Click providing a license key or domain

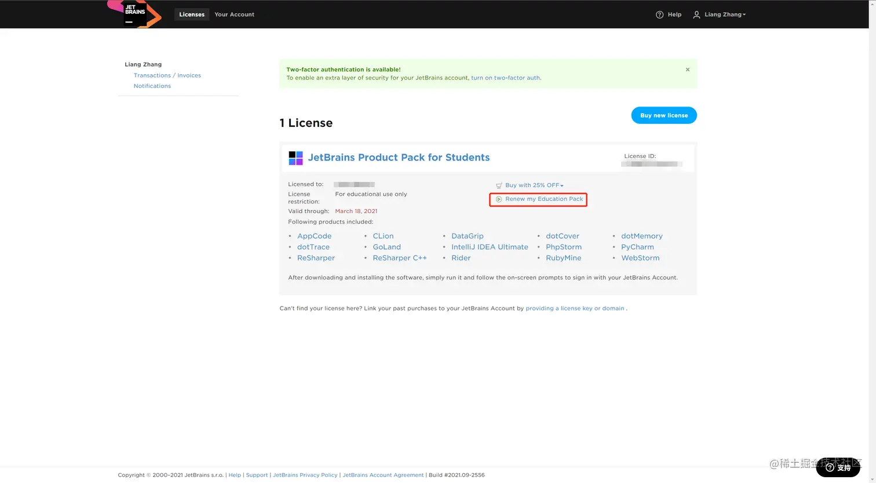pos(575,308)
